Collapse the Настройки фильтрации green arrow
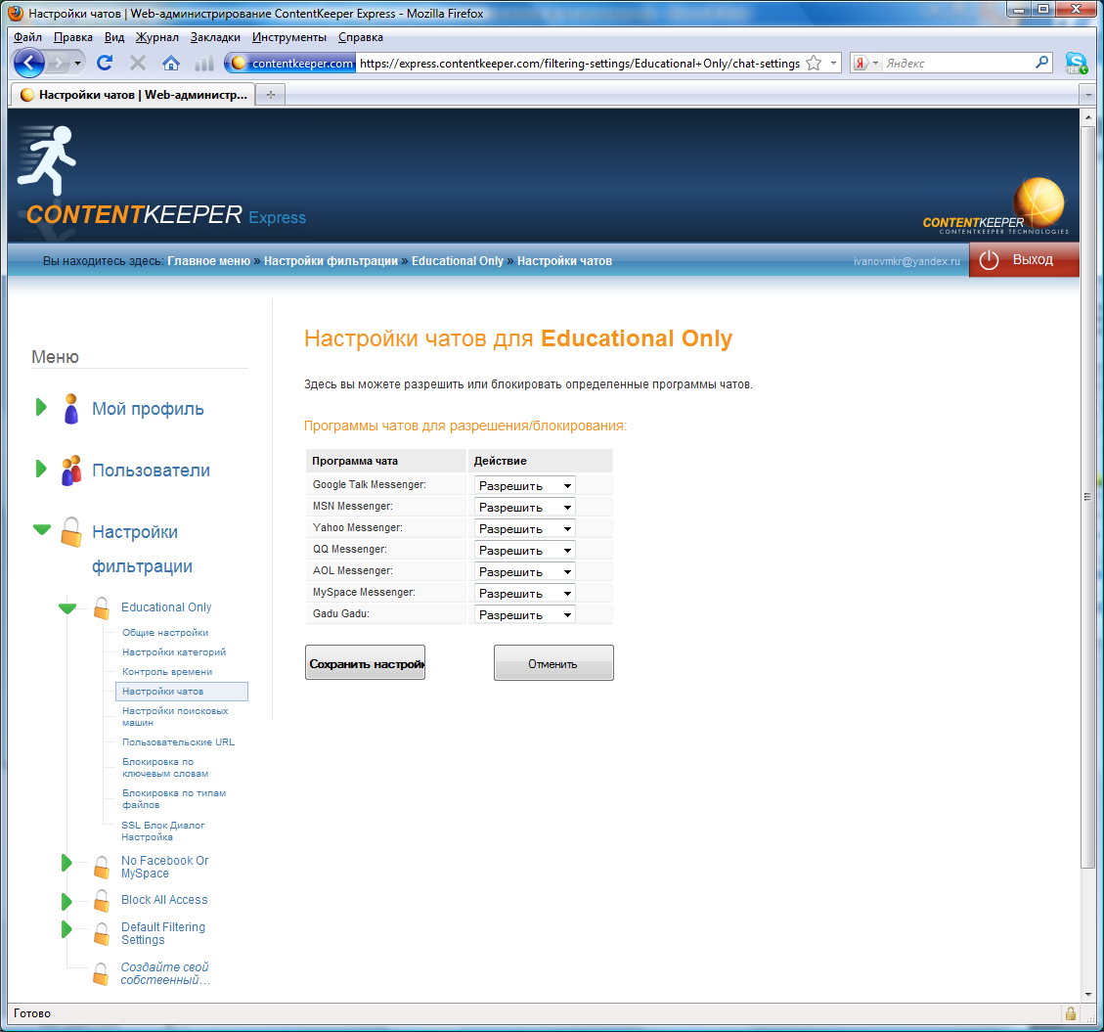This screenshot has width=1104, height=1032. point(42,530)
